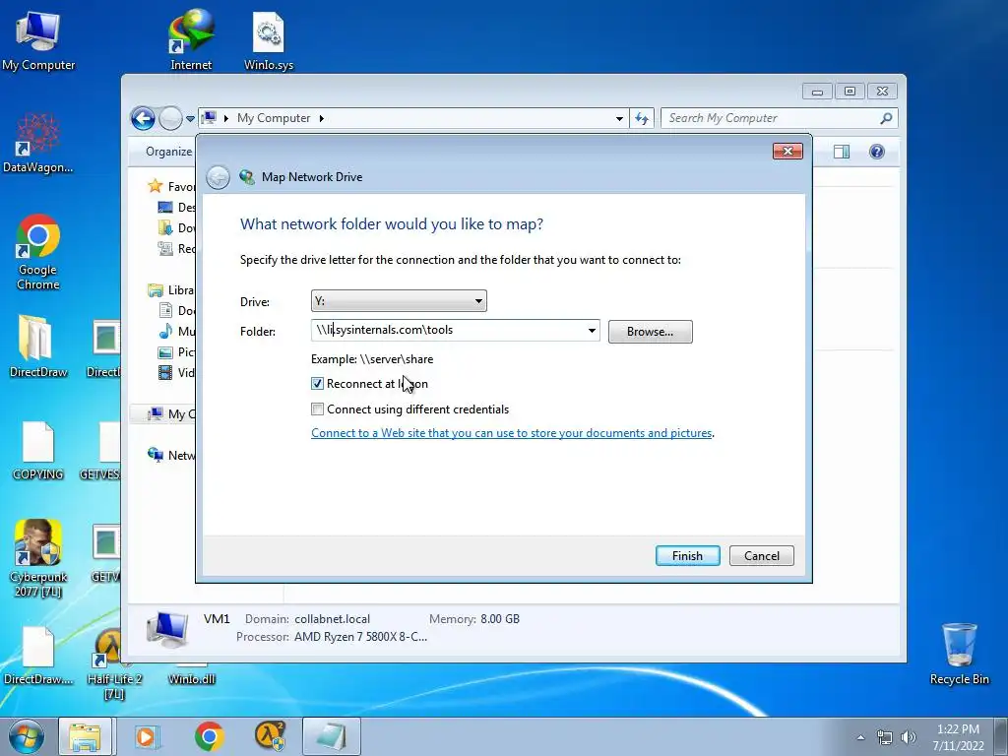Click Finish button
The width and height of the screenshot is (1008, 756).
coord(687,556)
